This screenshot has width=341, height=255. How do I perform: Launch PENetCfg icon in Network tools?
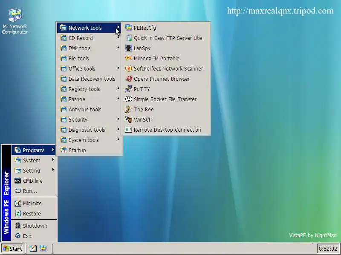(x=129, y=28)
